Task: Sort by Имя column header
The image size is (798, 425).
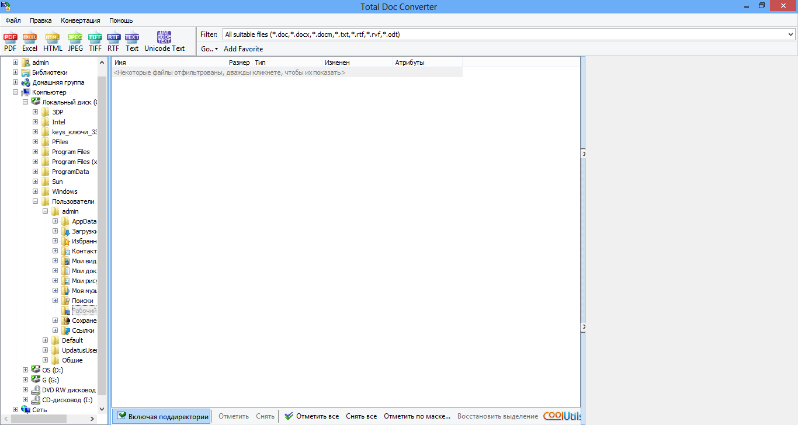Action: coord(147,62)
